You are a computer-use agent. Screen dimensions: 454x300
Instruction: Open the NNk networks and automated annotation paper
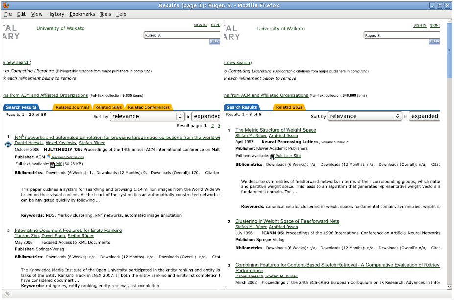[x=118, y=137]
